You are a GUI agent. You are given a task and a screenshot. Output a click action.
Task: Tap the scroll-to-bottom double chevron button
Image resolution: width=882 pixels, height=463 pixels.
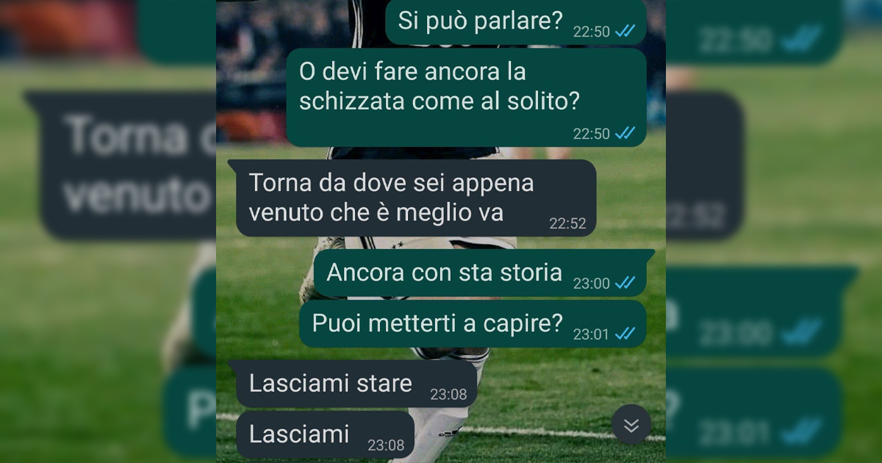[631, 425]
